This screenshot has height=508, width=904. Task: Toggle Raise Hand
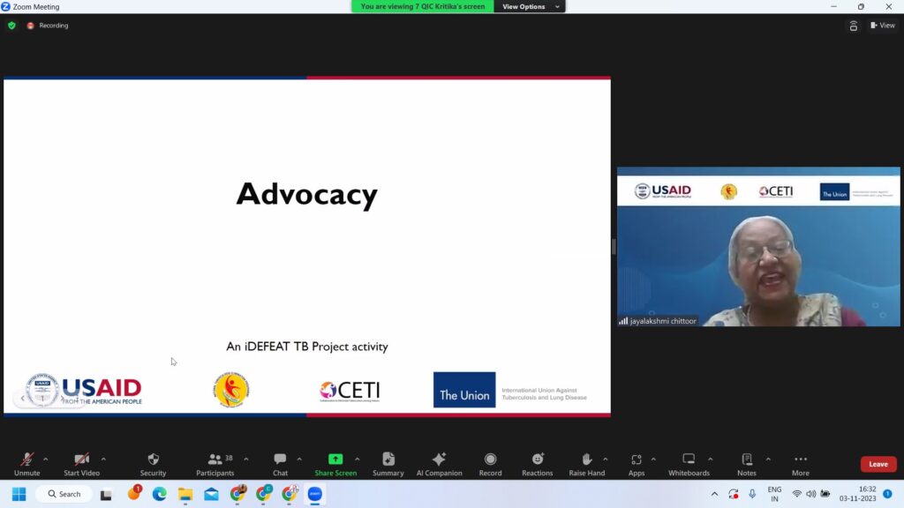coord(586,463)
